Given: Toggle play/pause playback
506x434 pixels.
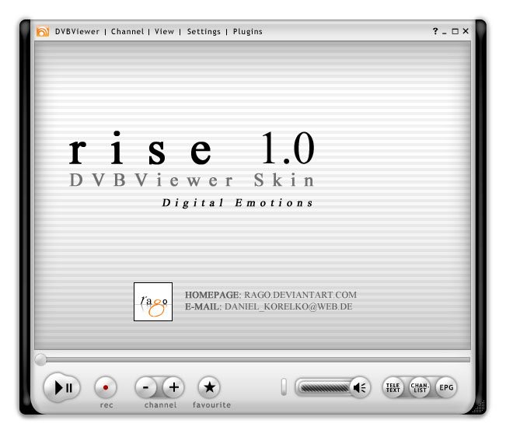Looking at the screenshot, I should click(61, 387).
